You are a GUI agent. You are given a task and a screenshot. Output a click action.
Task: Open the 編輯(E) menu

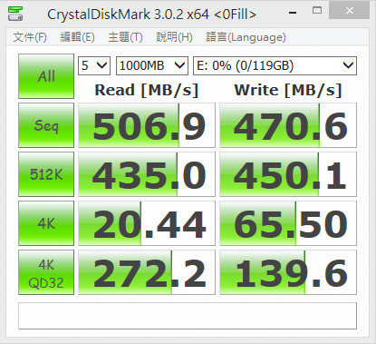click(x=77, y=37)
